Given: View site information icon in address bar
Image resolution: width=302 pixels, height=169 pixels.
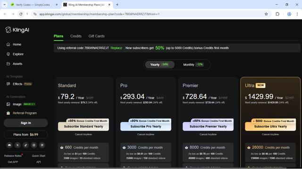Looking at the screenshot, I should [35, 14].
